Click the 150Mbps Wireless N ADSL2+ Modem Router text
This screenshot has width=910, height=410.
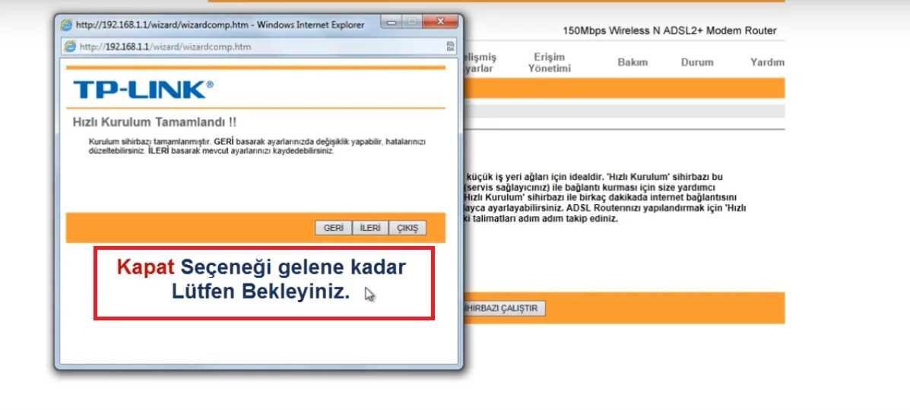click(670, 30)
